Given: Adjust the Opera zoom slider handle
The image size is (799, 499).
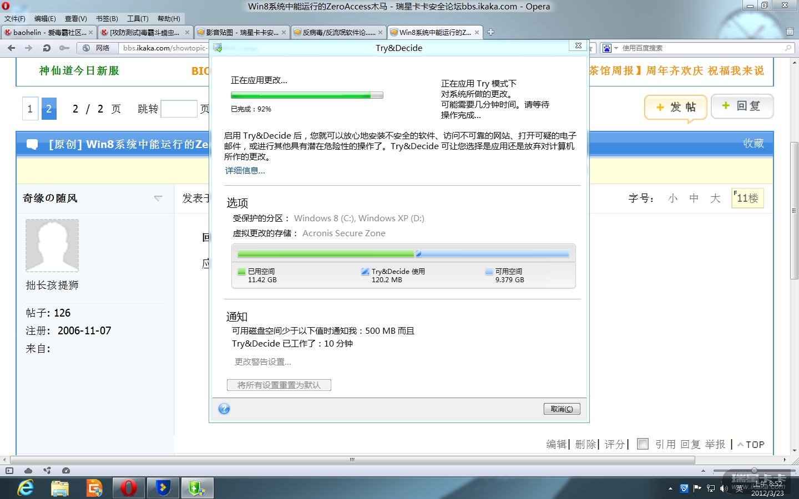Looking at the screenshot, I should (x=753, y=471).
